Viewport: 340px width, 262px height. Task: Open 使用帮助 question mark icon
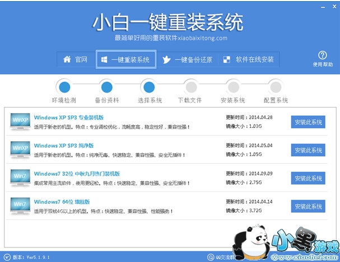[x=323, y=55]
